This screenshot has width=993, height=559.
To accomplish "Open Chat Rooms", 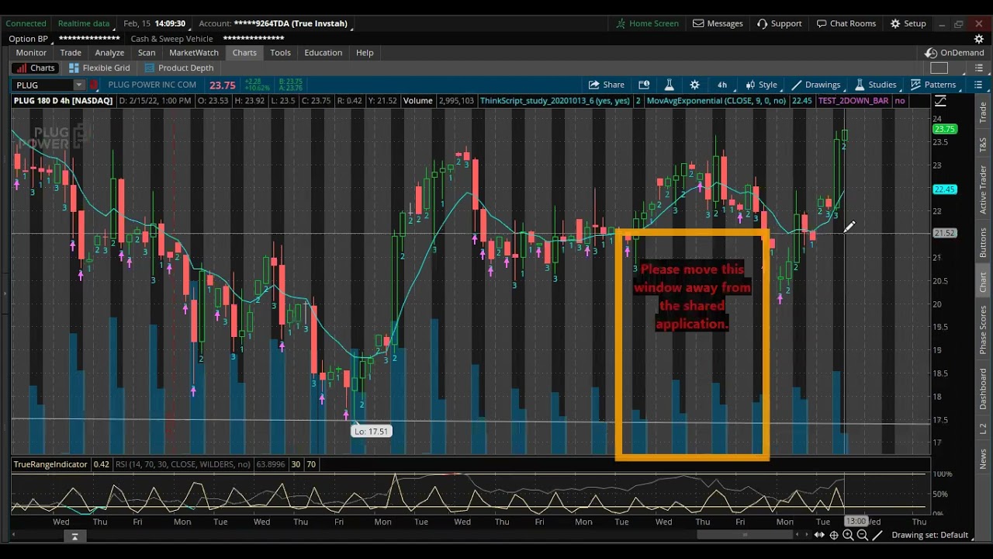I will click(846, 23).
